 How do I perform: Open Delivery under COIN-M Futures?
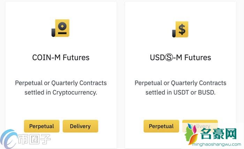80,126
